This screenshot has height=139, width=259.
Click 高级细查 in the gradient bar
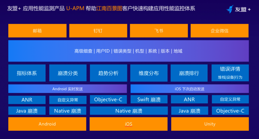83,51
